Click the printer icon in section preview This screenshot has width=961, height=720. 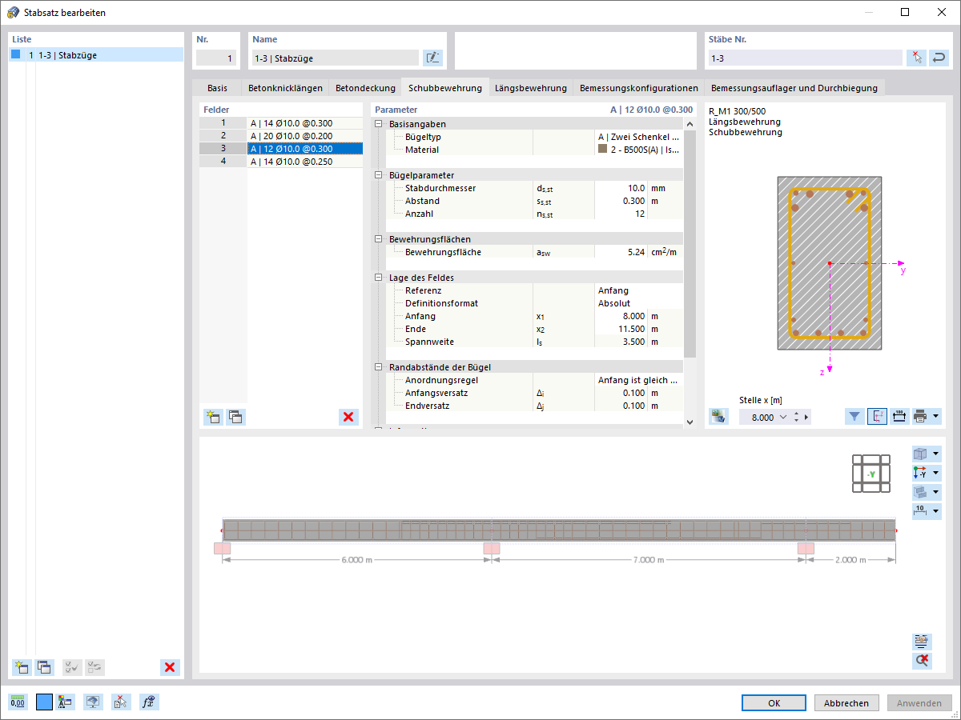tap(921, 417)
